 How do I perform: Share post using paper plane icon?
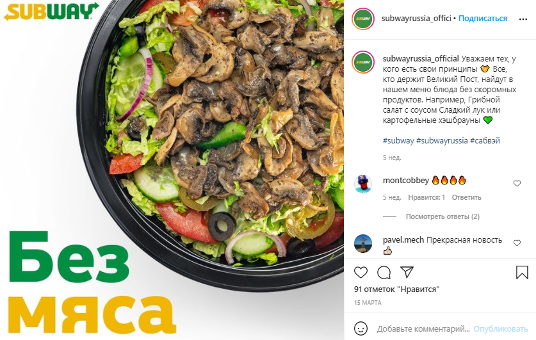point(407,272)
